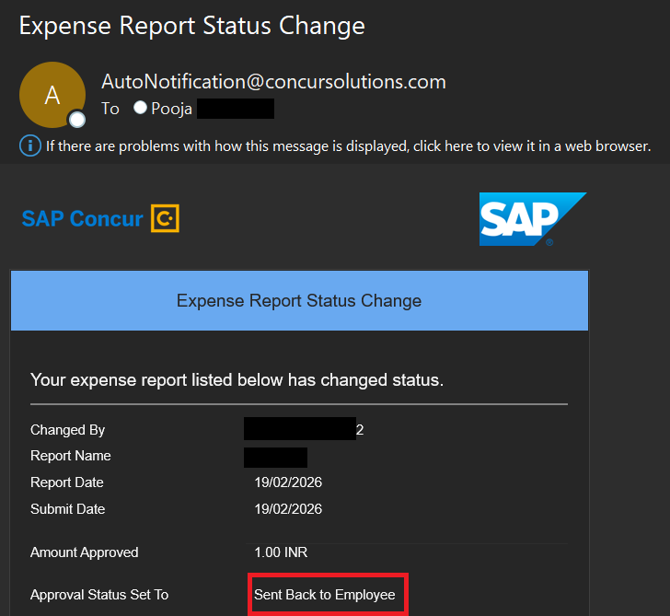670x616 pixels.
Task: Click Report Date value 19/02/2026
Action: tap(288, 482)
